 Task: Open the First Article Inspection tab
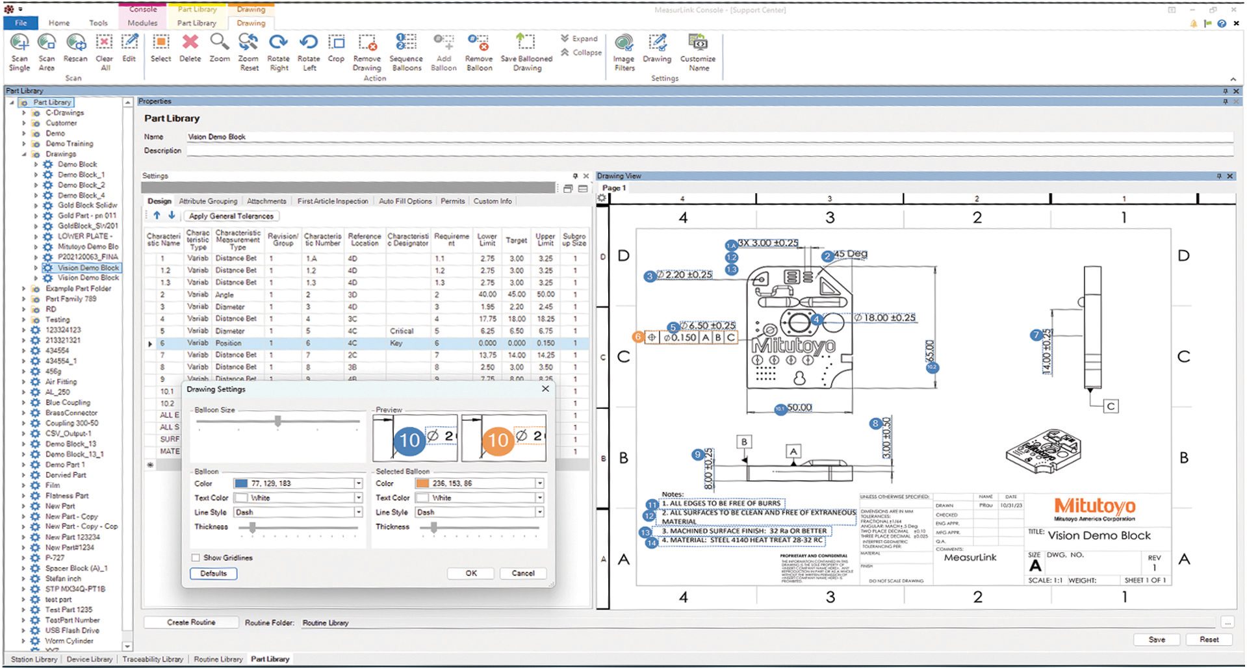pyautogui.click(x=333, y=201)
